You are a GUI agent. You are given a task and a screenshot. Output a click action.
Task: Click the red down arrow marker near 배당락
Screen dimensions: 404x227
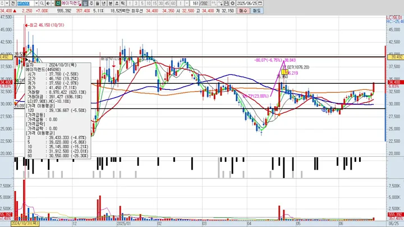[113, 66]
